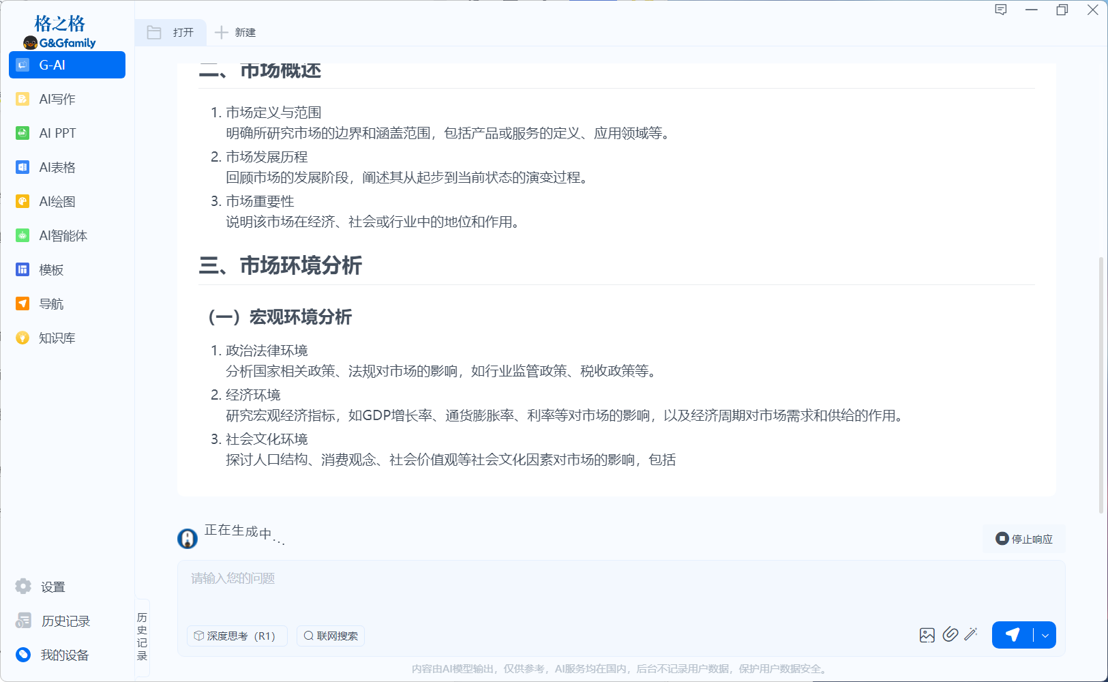Viewport: 1108px width, 682px height.
Task: Open the G-AI chat icon
Action: (23, 65)
